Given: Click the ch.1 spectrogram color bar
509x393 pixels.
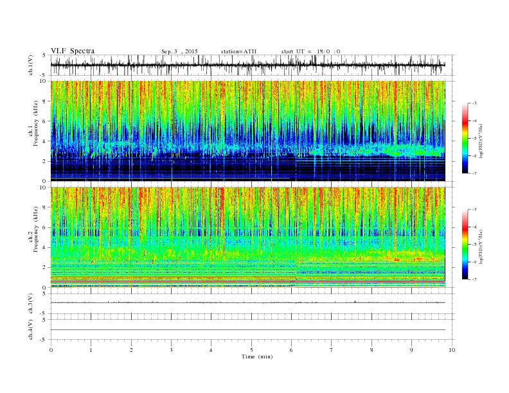Looking at the screenshot, I should pyautogui.click(x=465, y=139).
